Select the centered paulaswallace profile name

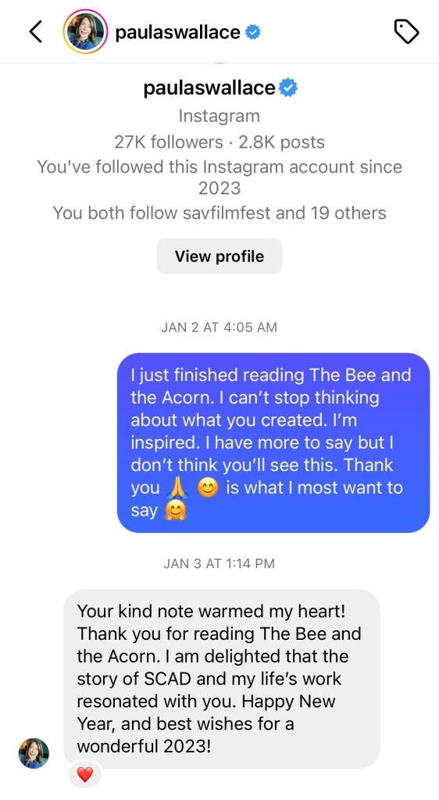(209, 87)
